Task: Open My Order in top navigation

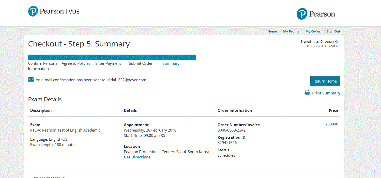Action: [313, 31]
